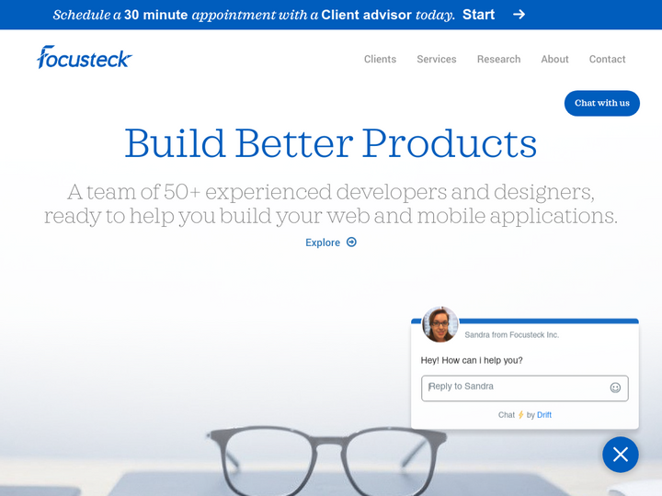Follow the Explore link

[x=323, y=242]
